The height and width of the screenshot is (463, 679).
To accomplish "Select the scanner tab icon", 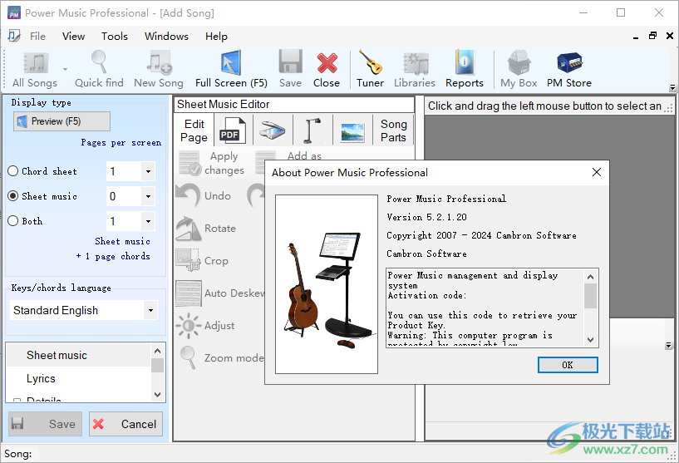I will click(x=273, y=131).
